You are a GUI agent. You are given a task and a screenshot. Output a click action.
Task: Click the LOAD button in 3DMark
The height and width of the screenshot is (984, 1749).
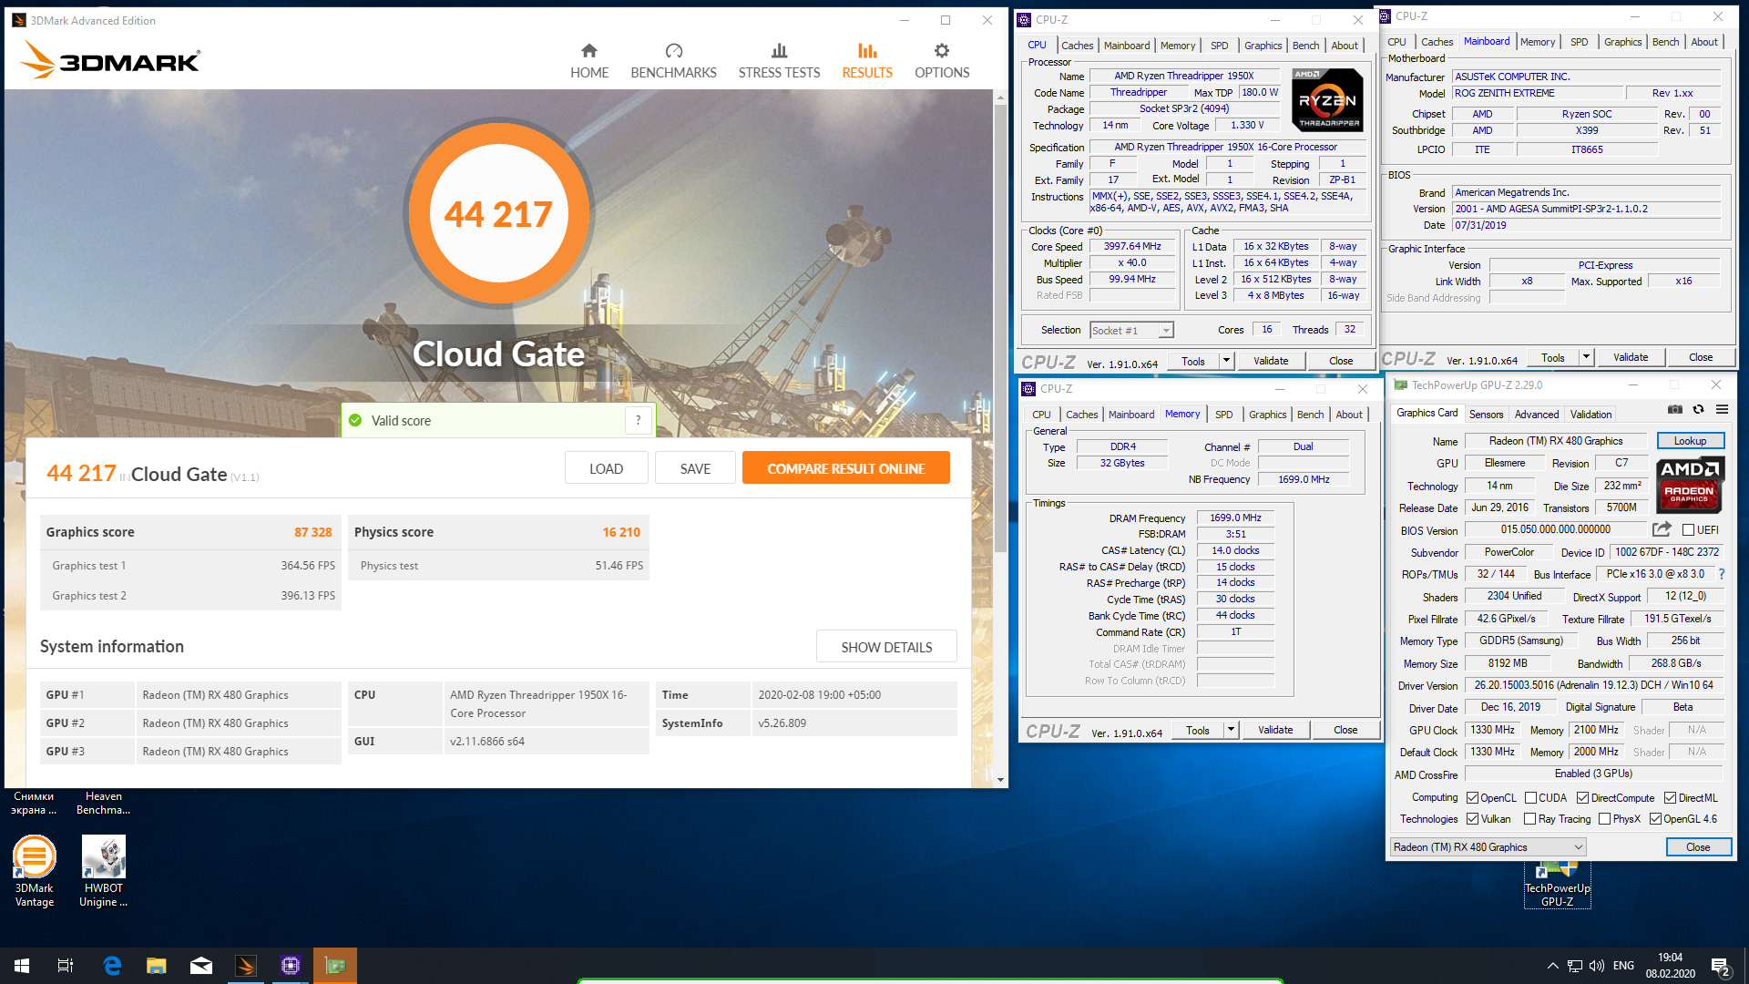coord(606,468)
